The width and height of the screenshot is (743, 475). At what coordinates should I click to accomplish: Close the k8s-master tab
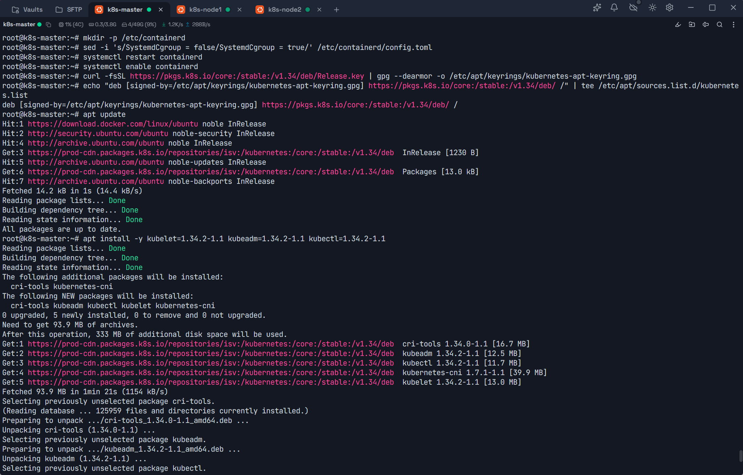click(161, 10)
